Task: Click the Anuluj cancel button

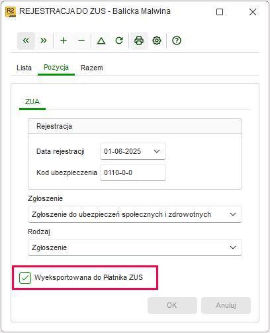Action: click(226, 305)
